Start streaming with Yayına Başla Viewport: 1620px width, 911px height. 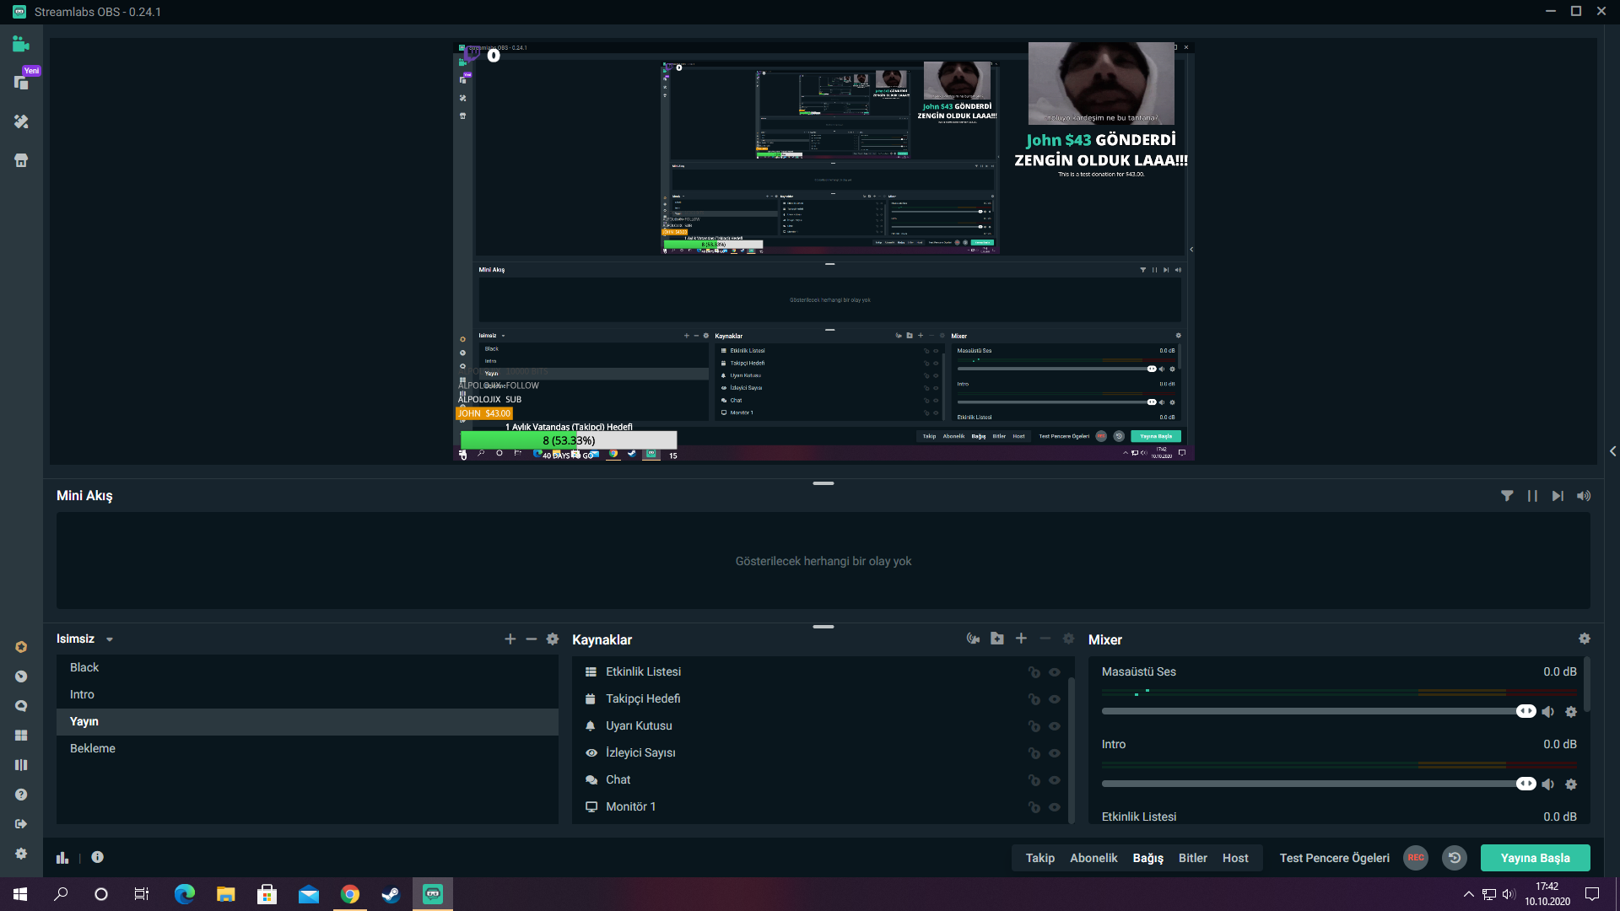tap(1535, 858)
